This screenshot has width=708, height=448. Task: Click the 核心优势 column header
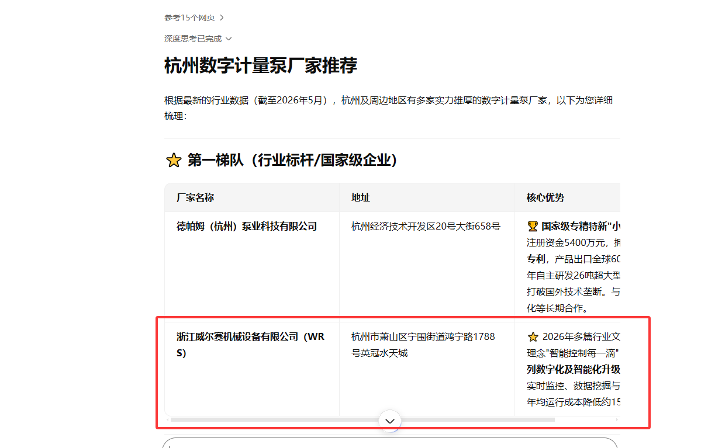545,197
